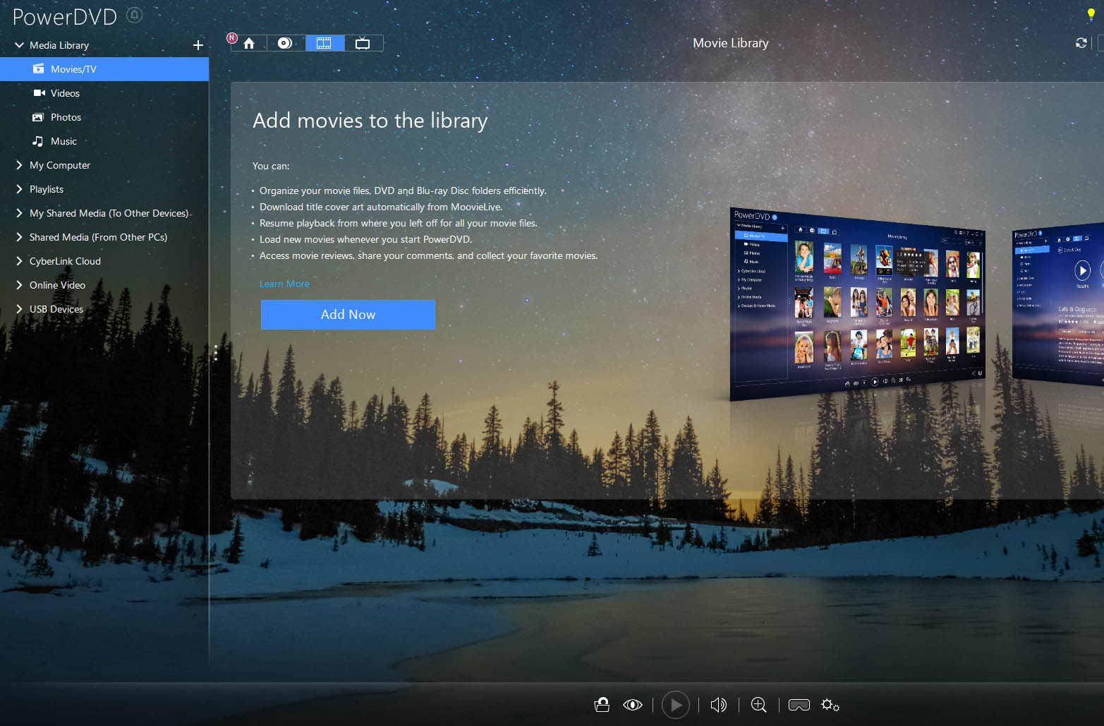Switch to disc playback tab
Screen dimensions: 1104x726
point(285,43)
